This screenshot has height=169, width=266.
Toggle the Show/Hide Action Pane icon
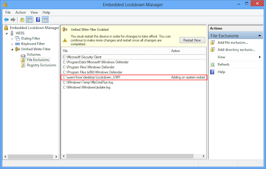point(45,20)
